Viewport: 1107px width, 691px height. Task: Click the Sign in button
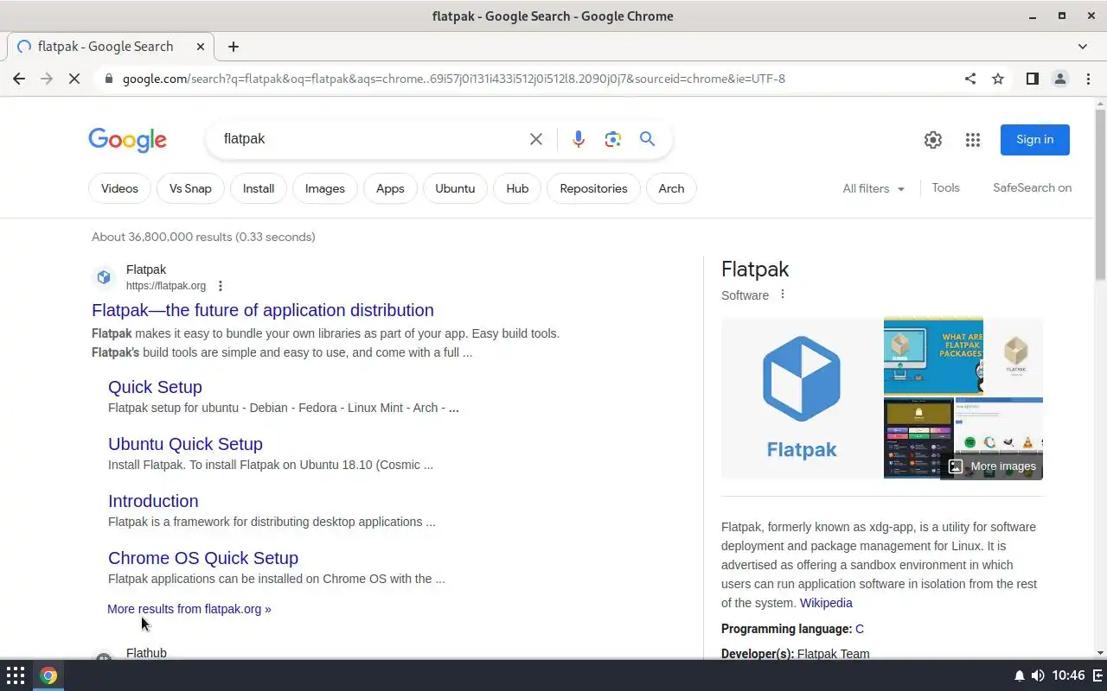click(1035, 140)
